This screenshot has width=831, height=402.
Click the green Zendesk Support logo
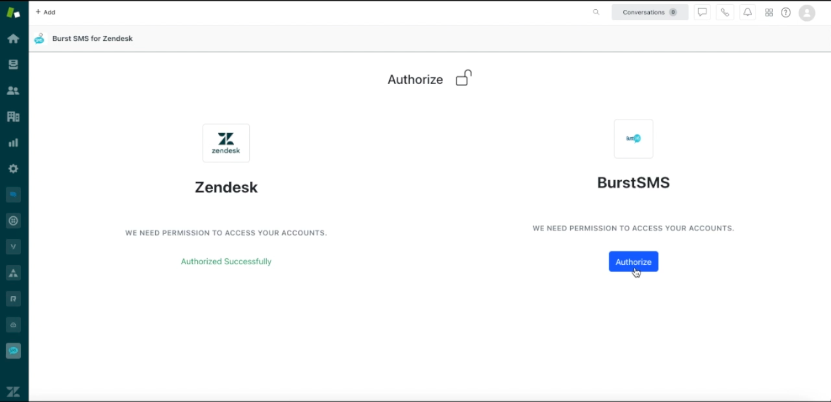13,13
